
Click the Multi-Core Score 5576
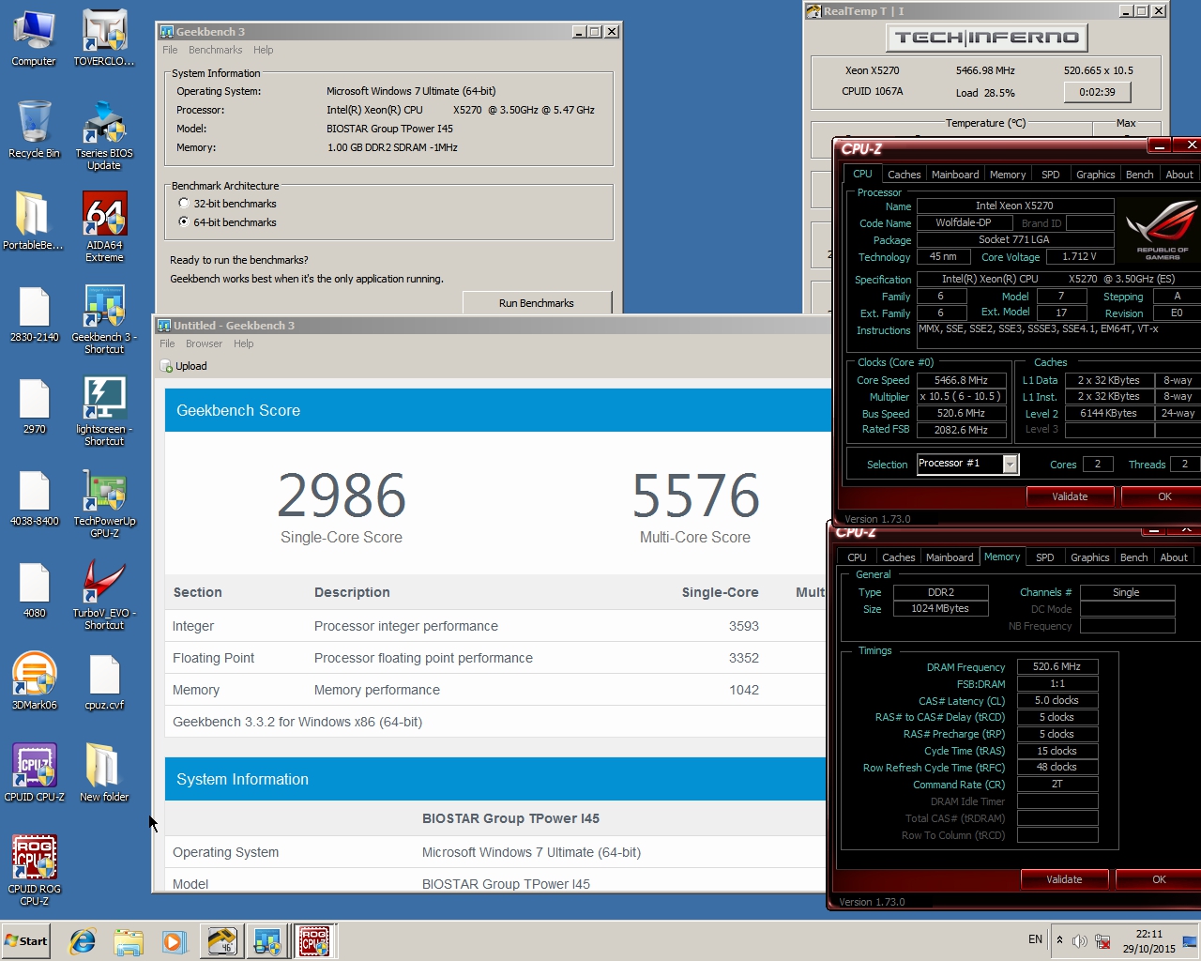click(x=695, y=496)
